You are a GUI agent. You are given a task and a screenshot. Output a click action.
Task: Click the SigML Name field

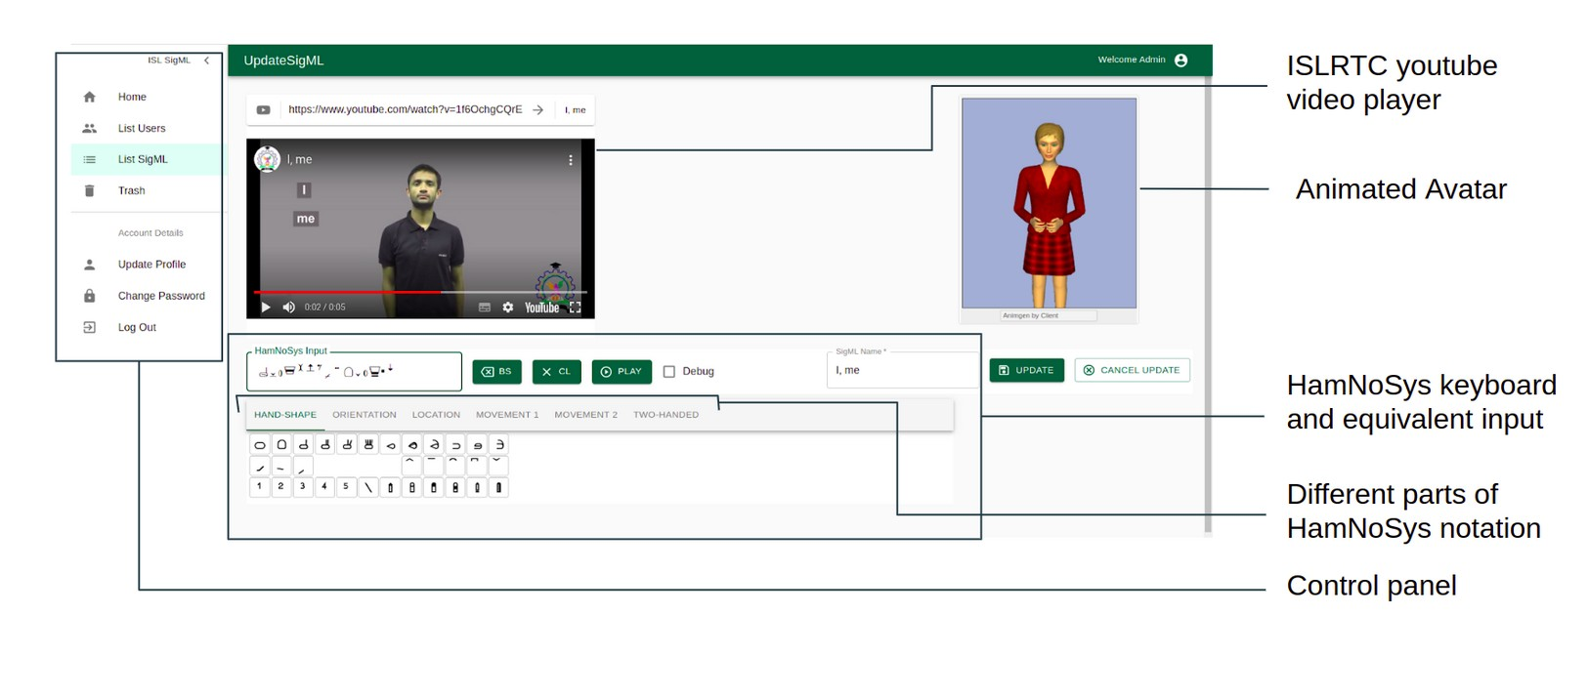pyautogui.click(x=902, y=371)
